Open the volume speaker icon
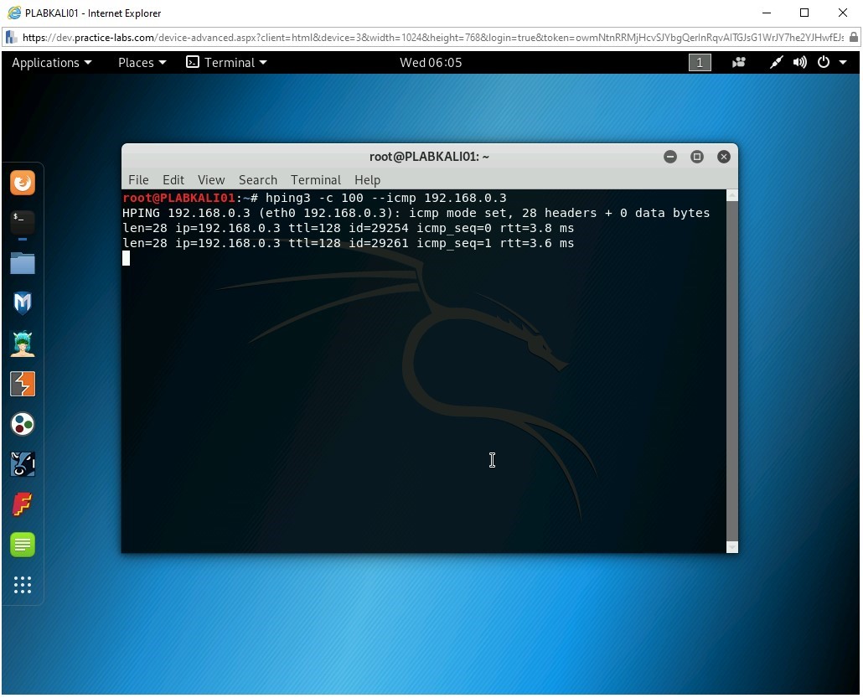Viewport: 863px width, 698px height. pos(800,63)
